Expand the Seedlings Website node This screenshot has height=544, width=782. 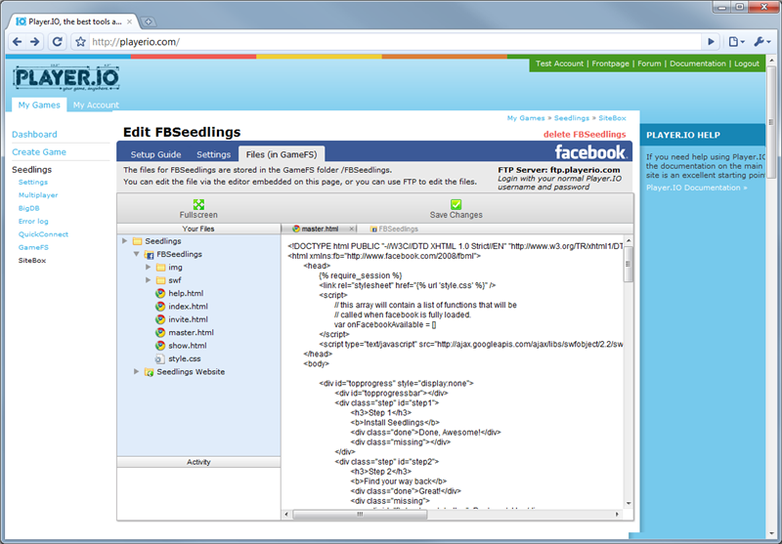click(x=136, y=372)
